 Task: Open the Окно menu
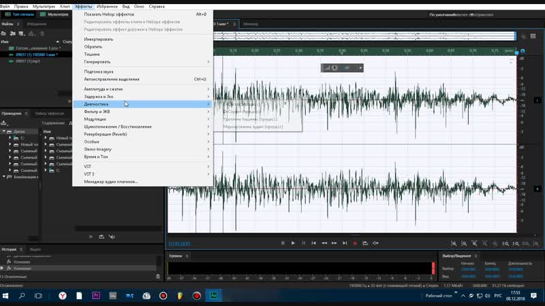click(x=139, y=6)
